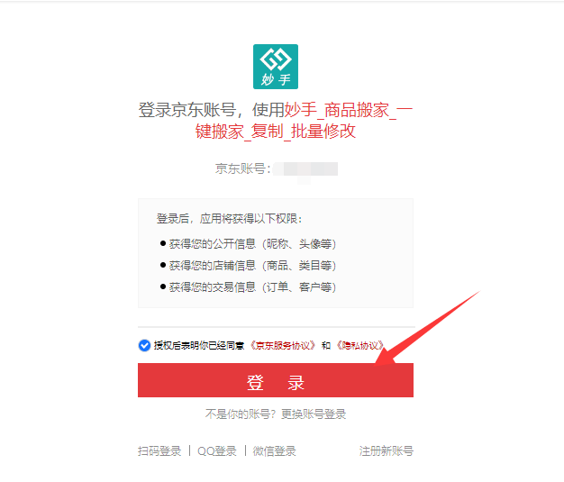Select 更换账号登录 to switch account

[x=314, y=414]
